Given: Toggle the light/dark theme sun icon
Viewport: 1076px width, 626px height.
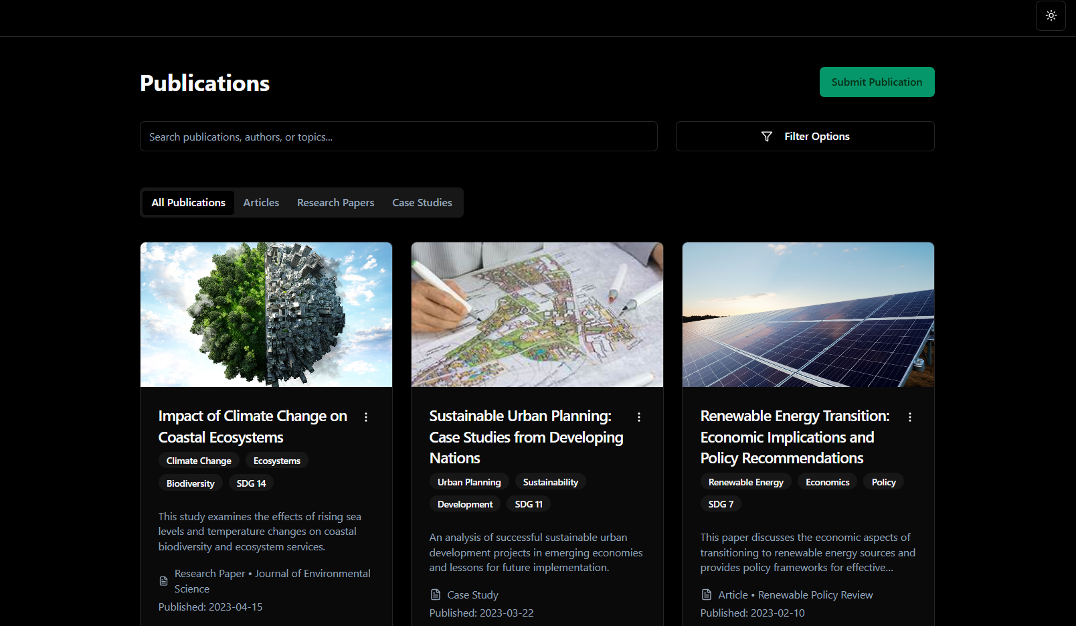Looking at the screenshot, I should click(1051, 15).
